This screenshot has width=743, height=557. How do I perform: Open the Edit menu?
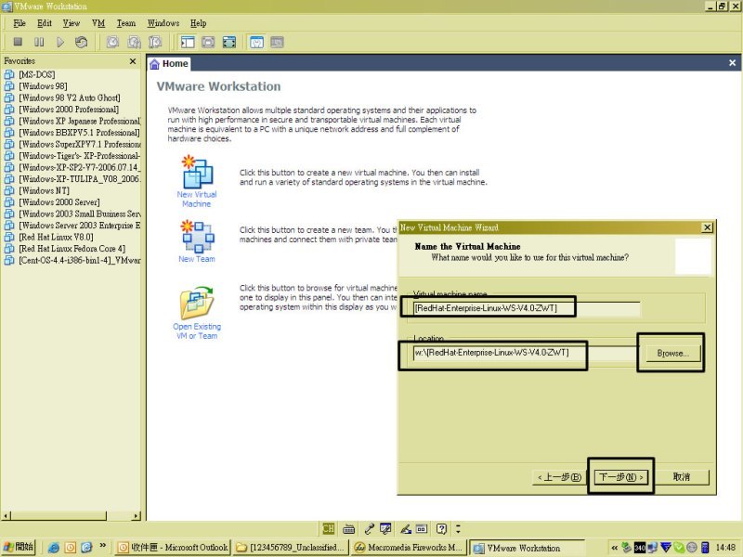(x=45, y=23)
